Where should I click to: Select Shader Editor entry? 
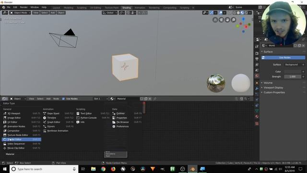(x=22, y=139)
